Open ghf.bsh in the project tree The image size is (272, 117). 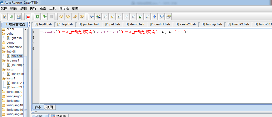click(x=16, y=38)
